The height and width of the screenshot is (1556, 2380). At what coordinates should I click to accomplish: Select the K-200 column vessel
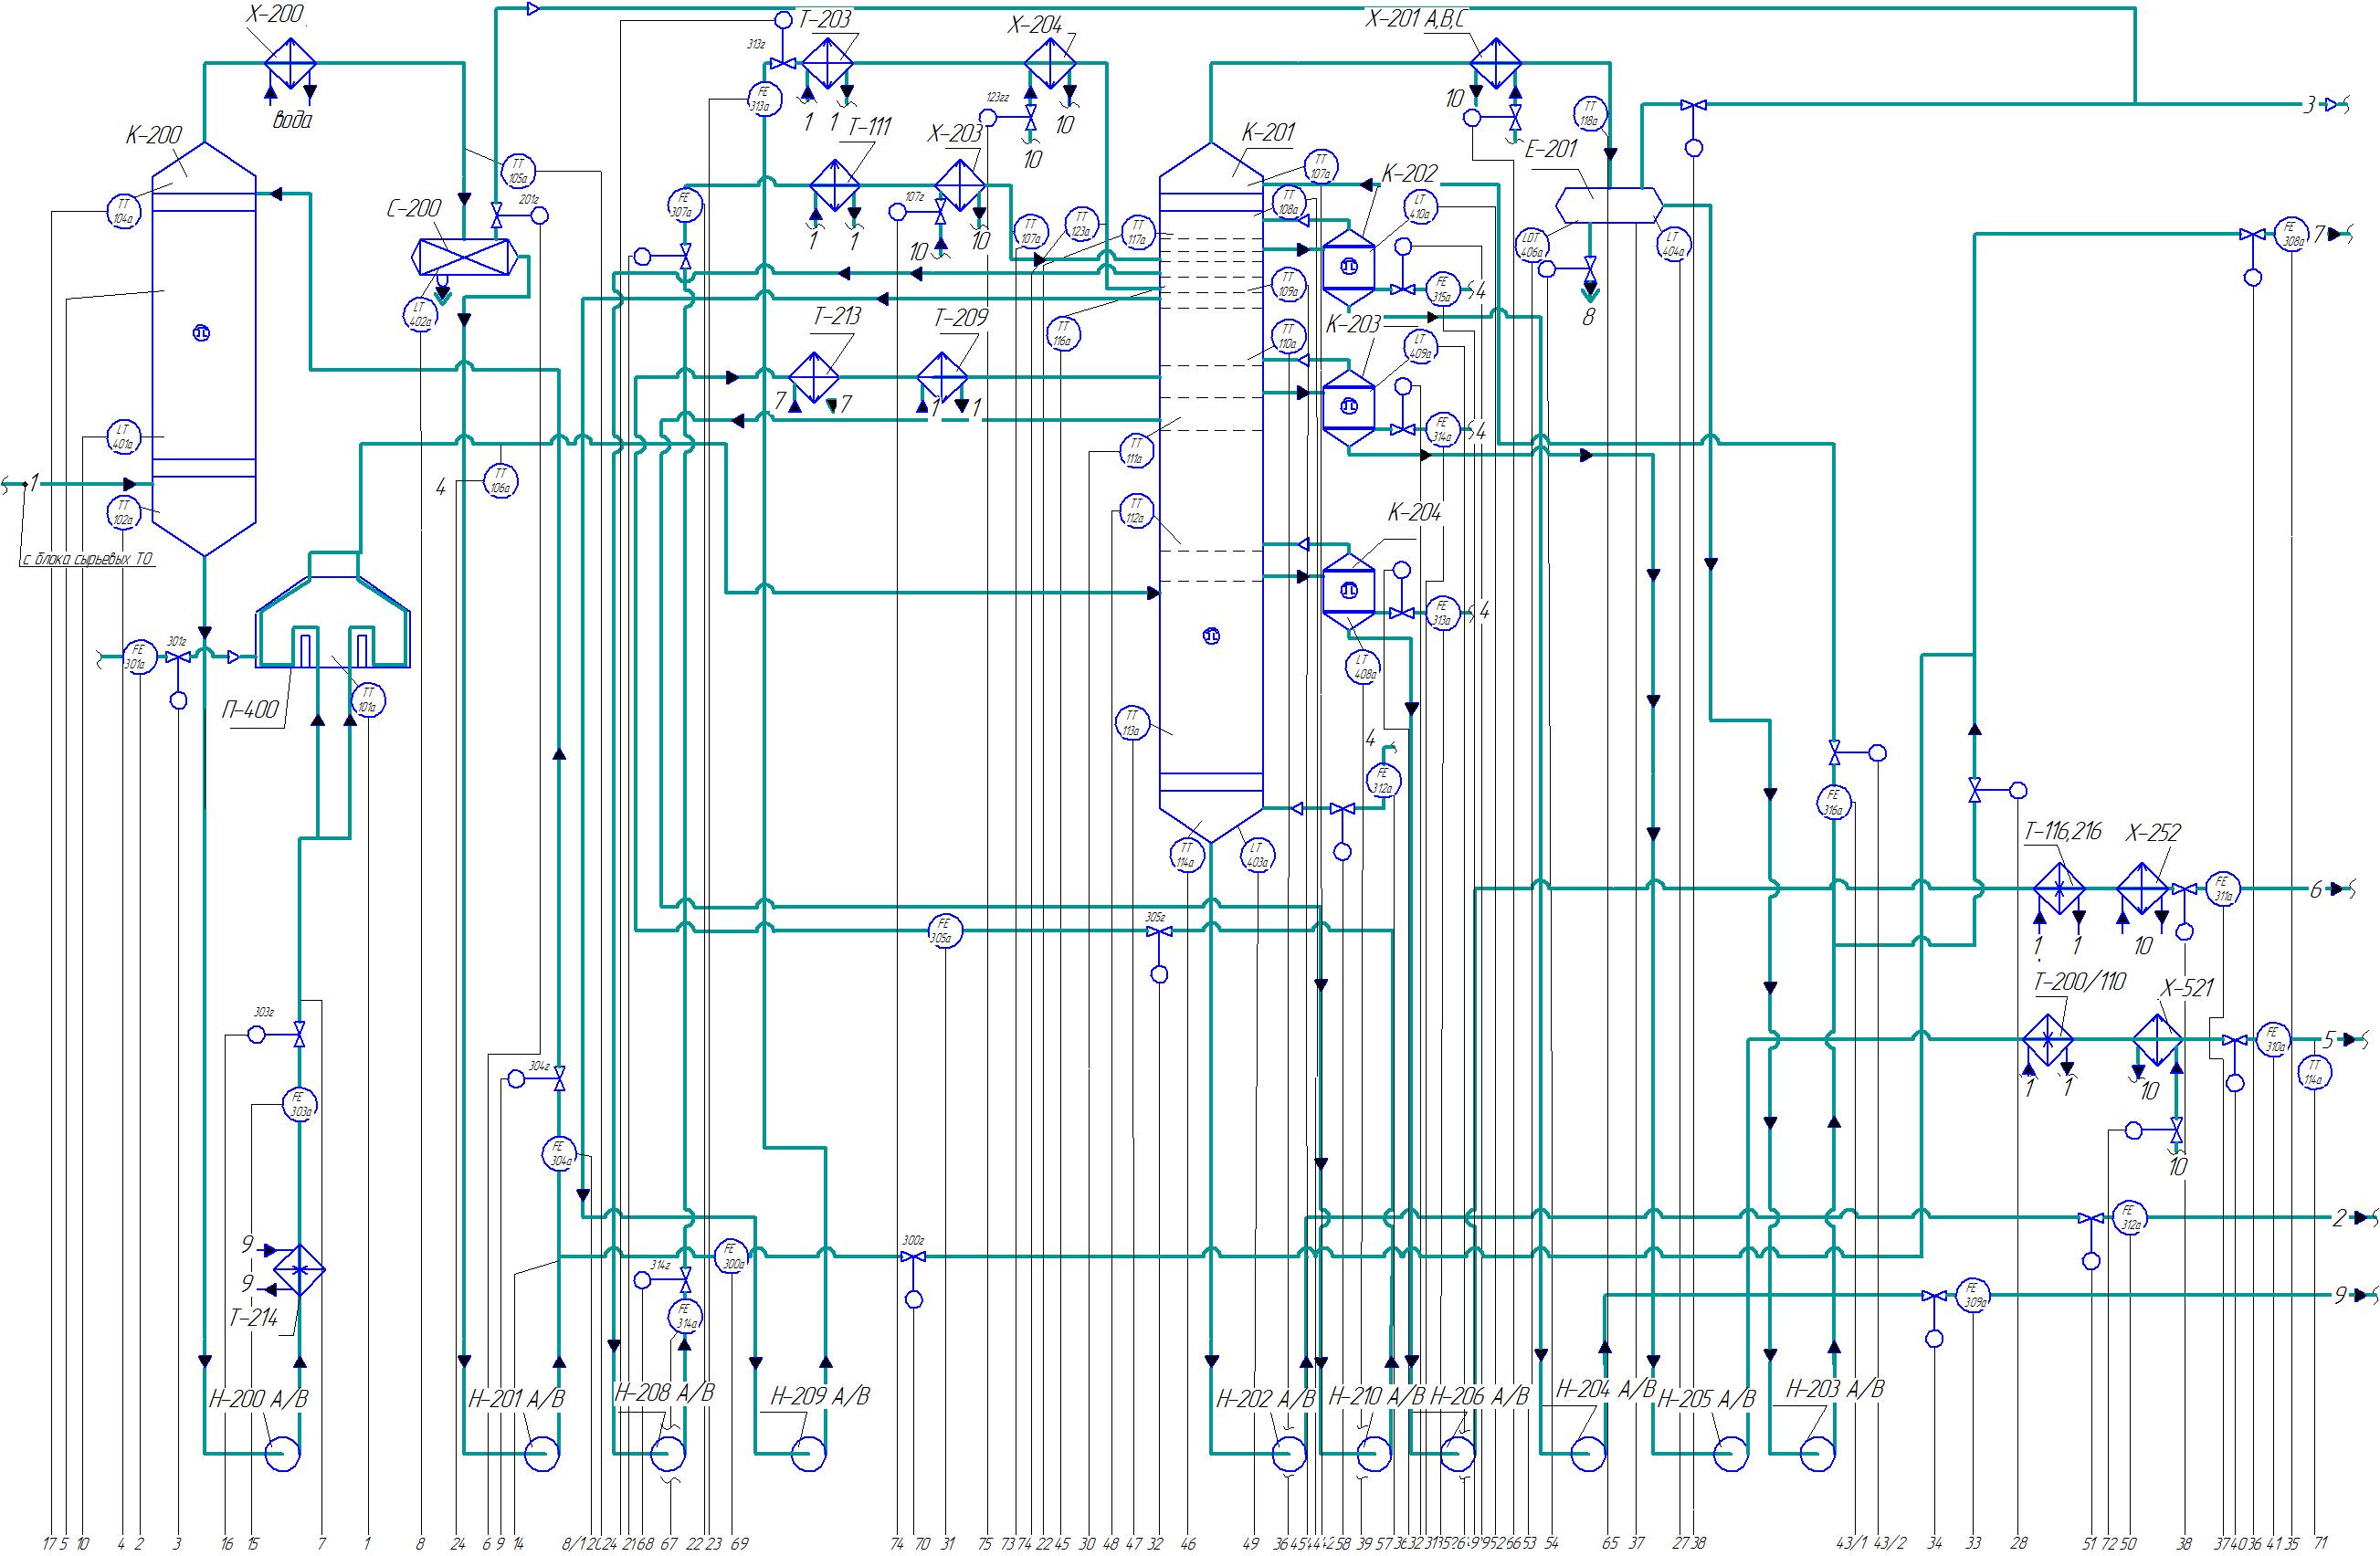point(204,348)
